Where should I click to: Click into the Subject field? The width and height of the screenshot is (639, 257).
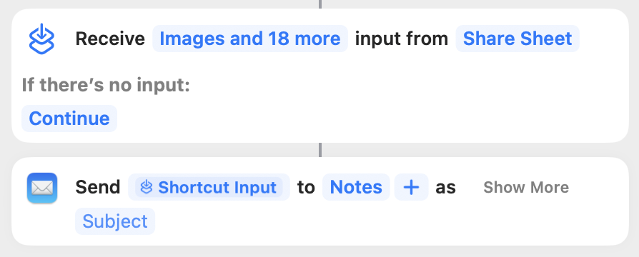click(x=115, y=221)
